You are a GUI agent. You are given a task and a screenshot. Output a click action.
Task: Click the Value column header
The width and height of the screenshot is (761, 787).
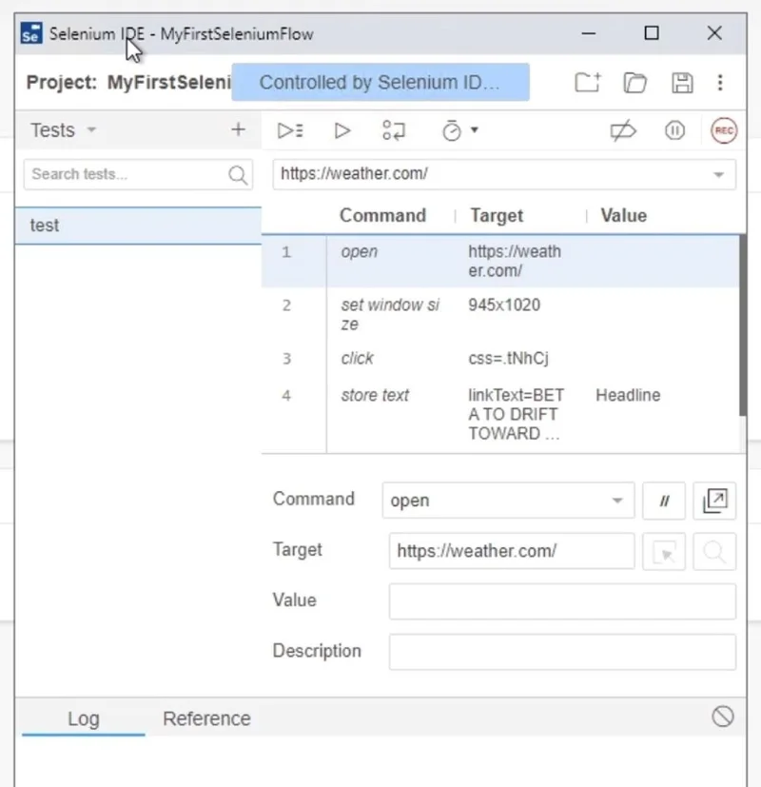click(624, 215)
